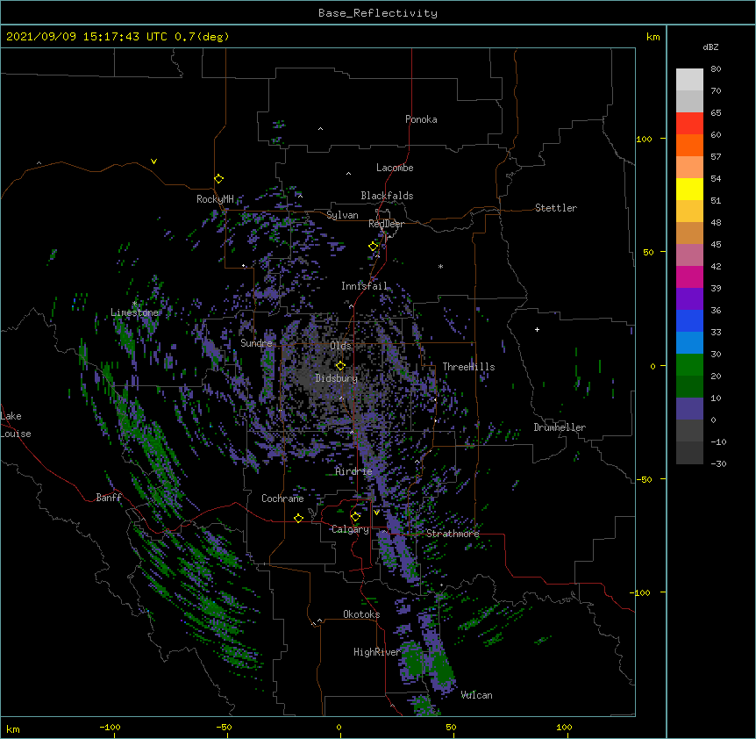
Task: Click the yellow diamond marker beside RockyMH
Action: point(218,179)
